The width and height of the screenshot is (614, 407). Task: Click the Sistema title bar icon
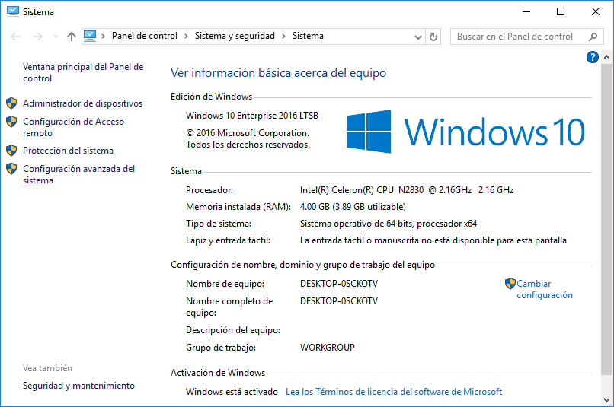point(12,11)
